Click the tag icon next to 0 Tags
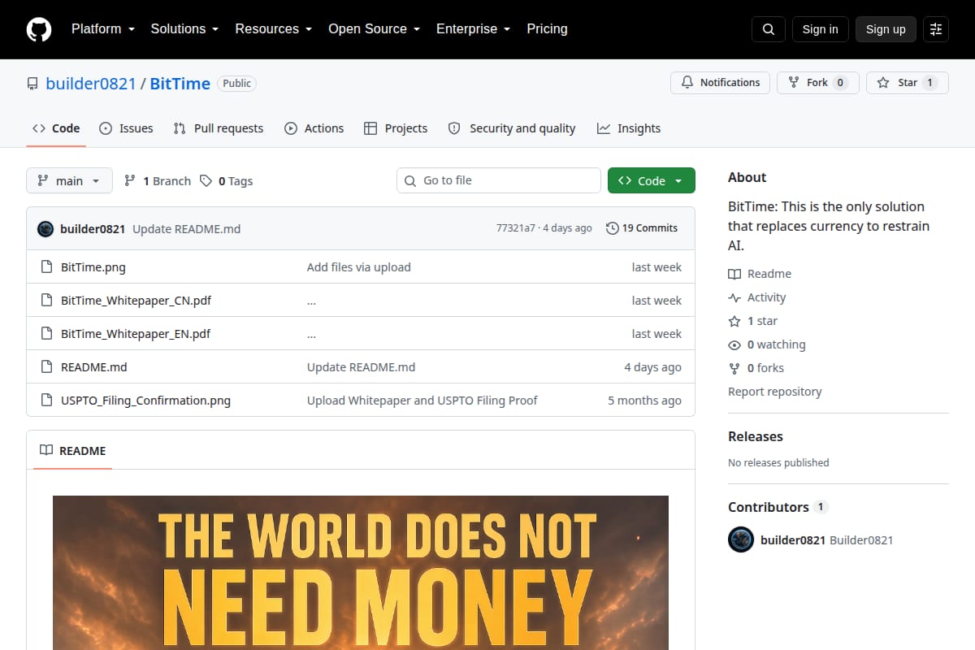The image size is (975, 650). 206,181
